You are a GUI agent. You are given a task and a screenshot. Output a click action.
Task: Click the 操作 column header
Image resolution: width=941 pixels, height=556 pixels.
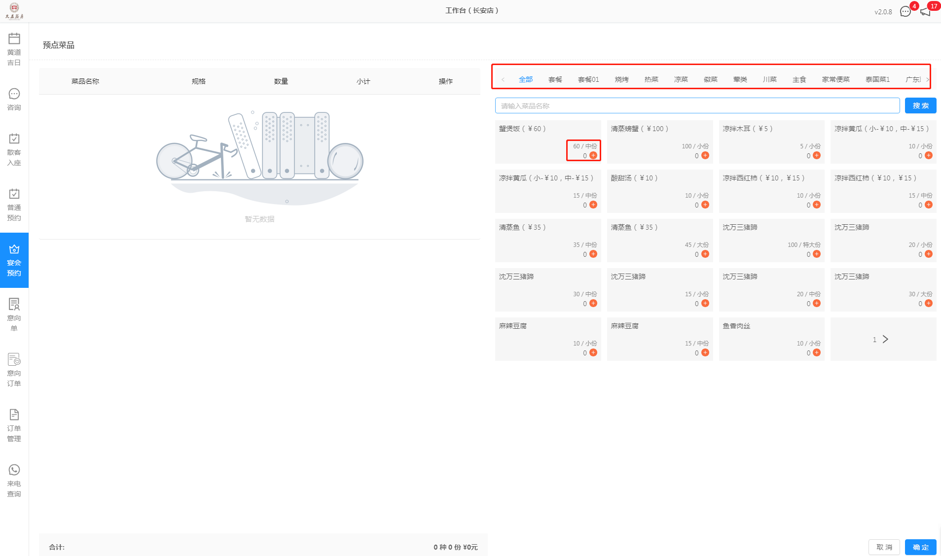[446, 81]
